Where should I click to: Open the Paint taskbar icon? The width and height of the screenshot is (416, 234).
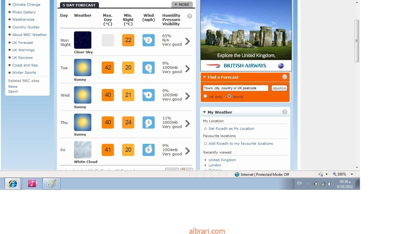tap(51, 184)
